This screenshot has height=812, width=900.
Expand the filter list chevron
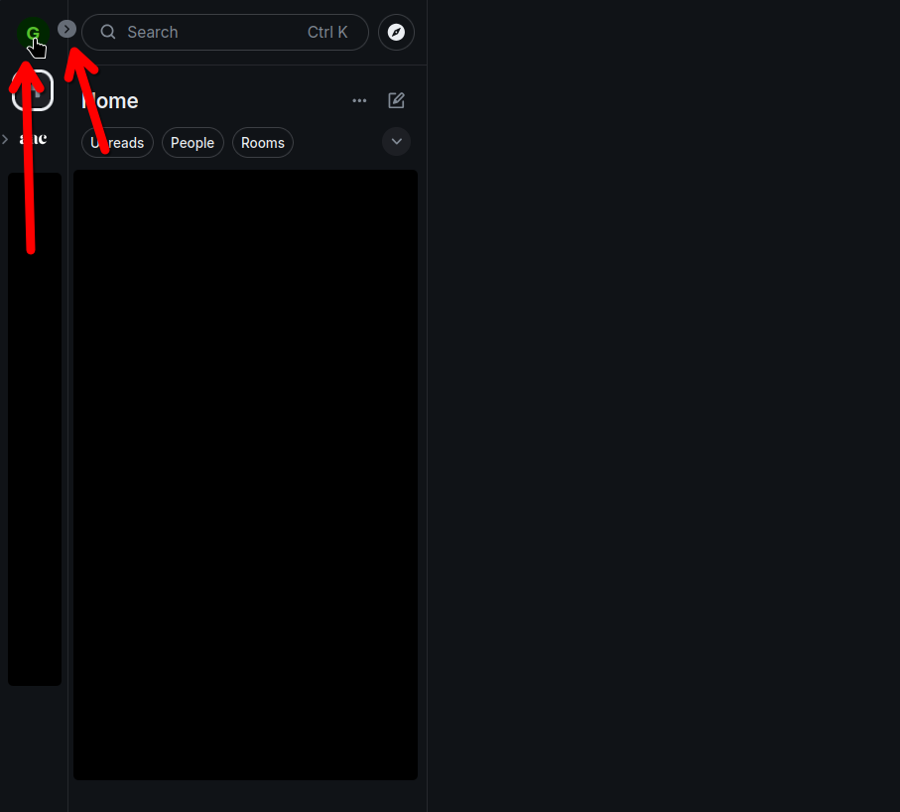pyautogui.click(x=396, y=142)
